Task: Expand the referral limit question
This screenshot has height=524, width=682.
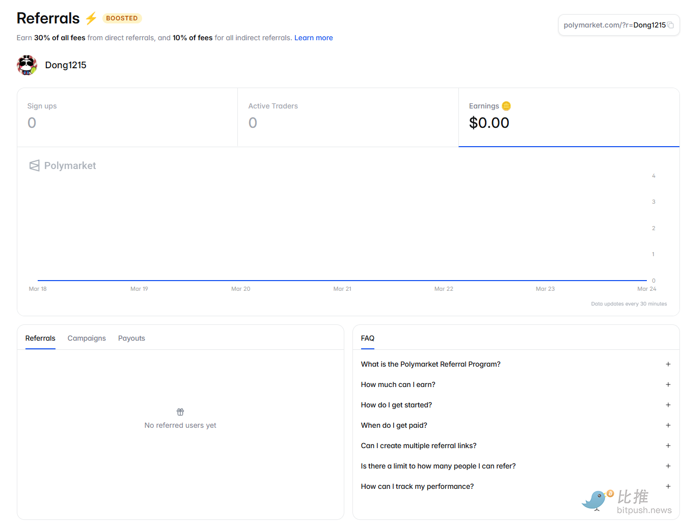Action: [x=668, y=466]
